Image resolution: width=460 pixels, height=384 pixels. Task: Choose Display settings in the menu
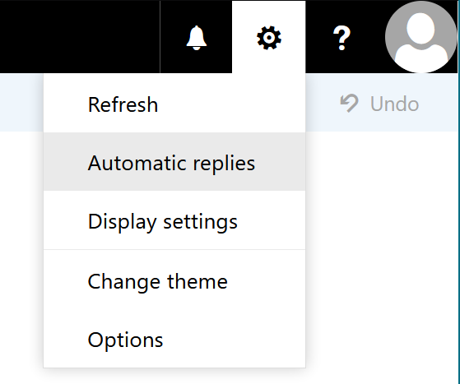click(174, 220)
